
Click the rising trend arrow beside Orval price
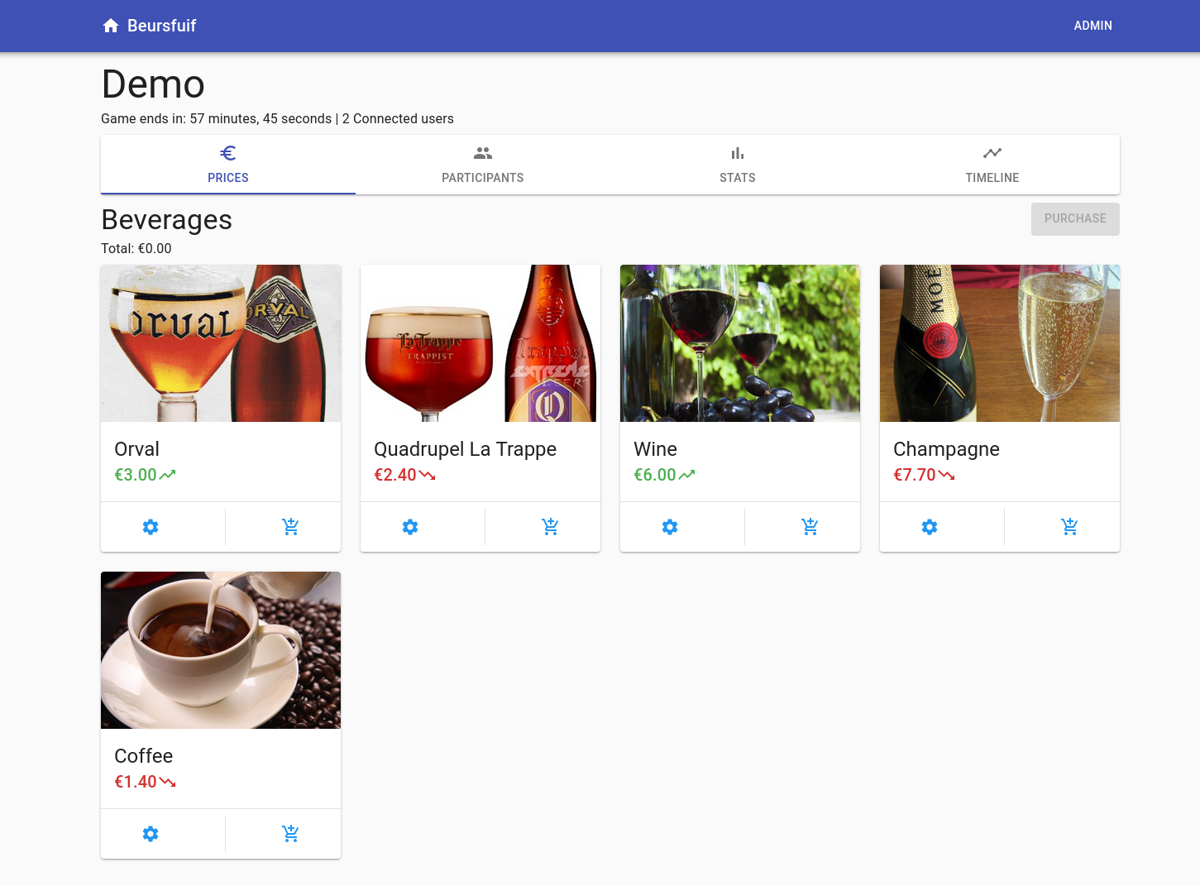pos(168,475)
